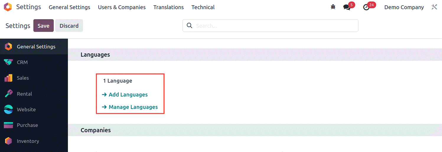Save the settings

(43, 26)
